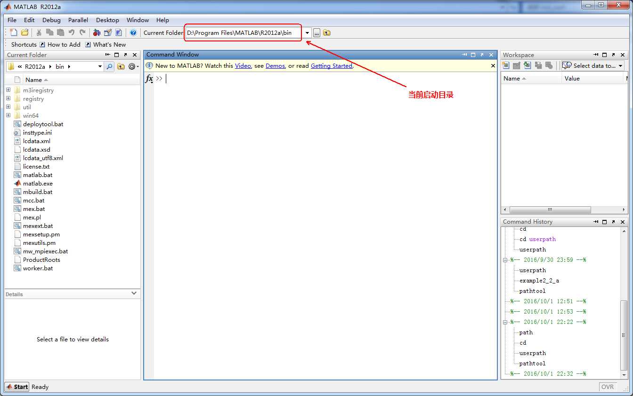Open Select data to plot dropdown
Viewport: 633px width, 396px height.
(621, 66)
